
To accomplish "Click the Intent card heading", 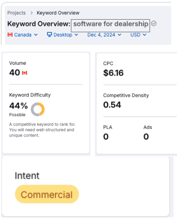I will [x=27, y=175].
